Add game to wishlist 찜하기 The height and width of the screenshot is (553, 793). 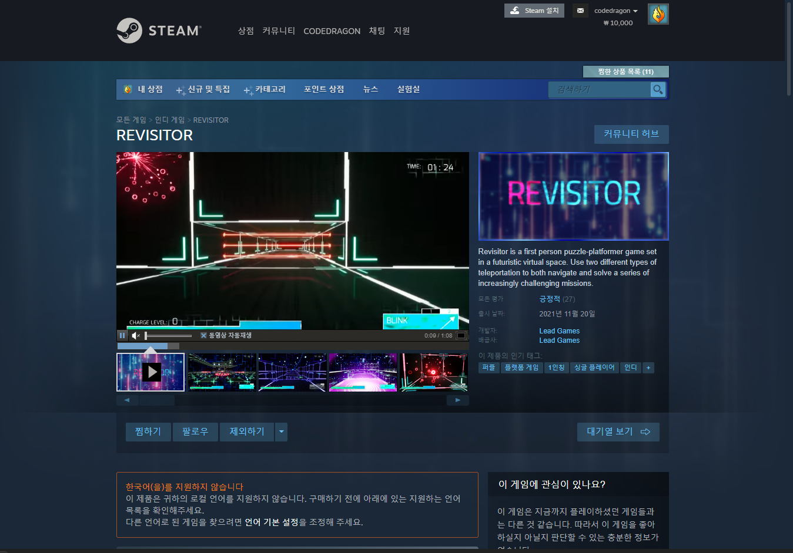point(148,431)
